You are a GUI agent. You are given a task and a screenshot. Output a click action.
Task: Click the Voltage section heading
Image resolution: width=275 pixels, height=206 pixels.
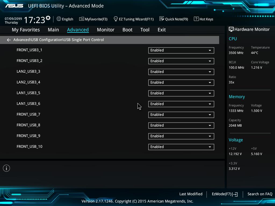pyautogui.click(x=236, y=140)
